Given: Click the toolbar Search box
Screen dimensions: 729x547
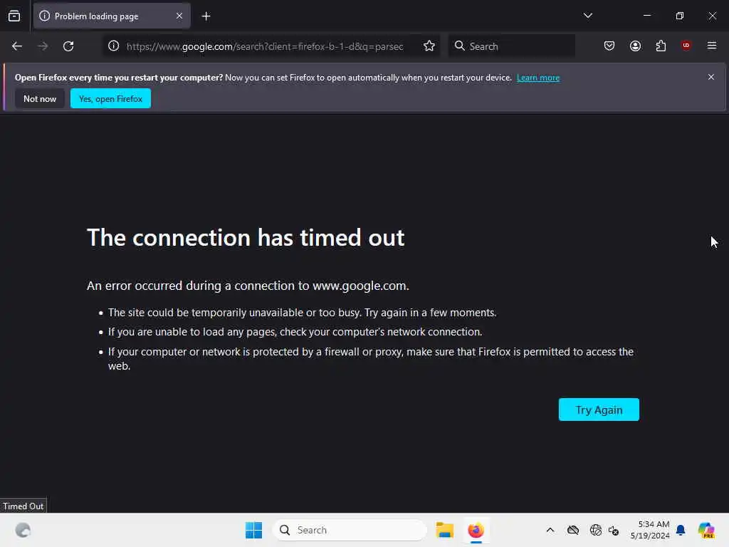Looking at the screenshot, I should click(511, 46).
